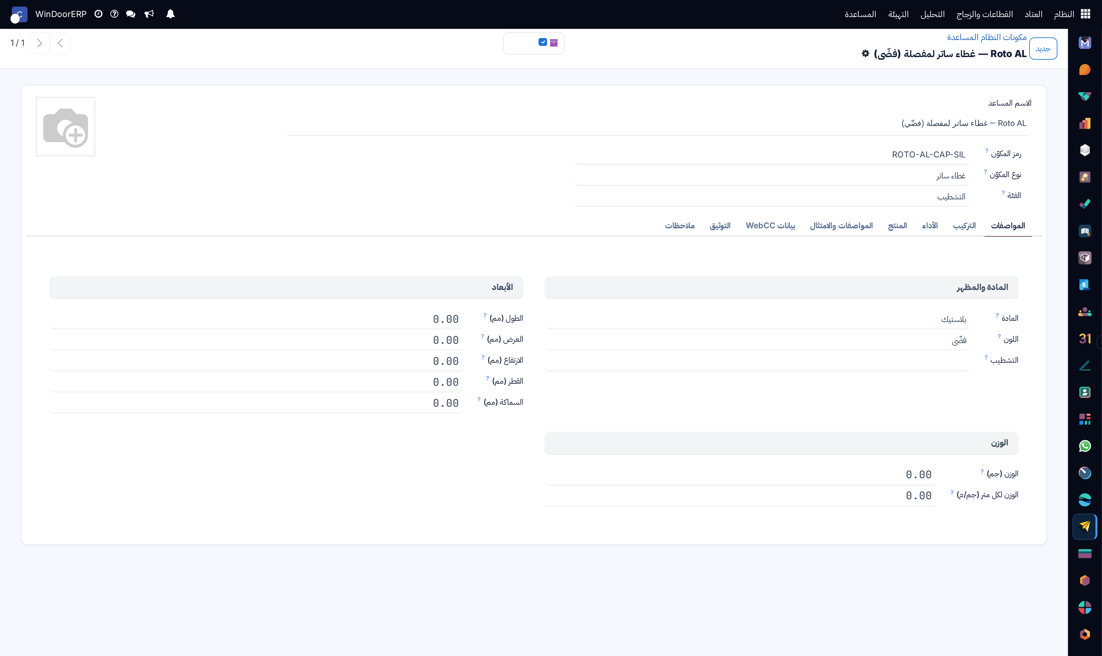Open the open-book knowledge app

coord(1085,231)
